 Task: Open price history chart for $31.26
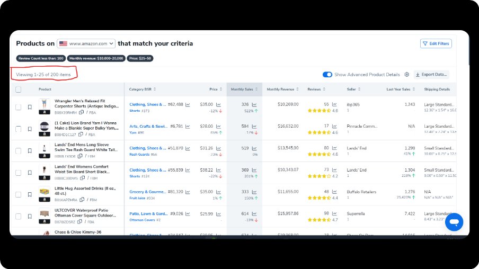click(x=218, y=148)
